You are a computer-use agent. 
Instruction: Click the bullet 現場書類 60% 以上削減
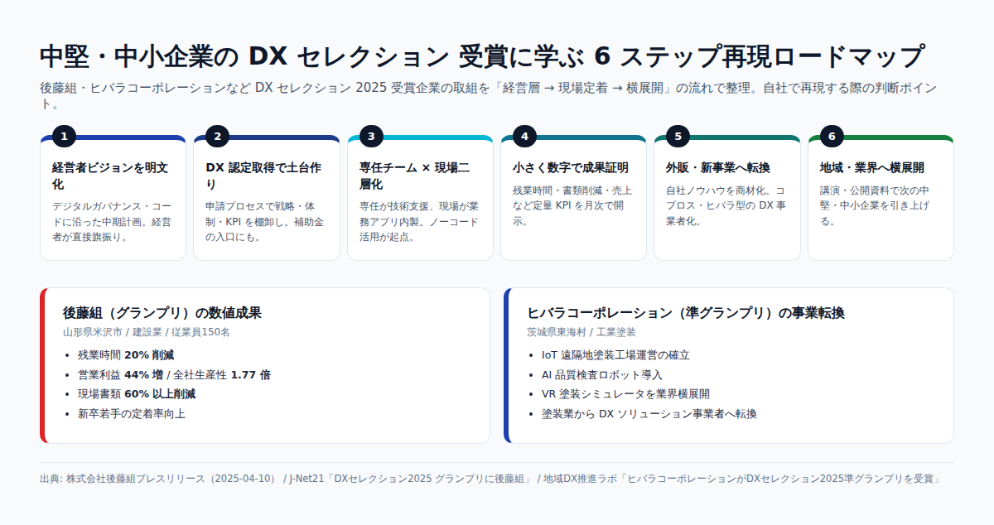coord(137,393)
